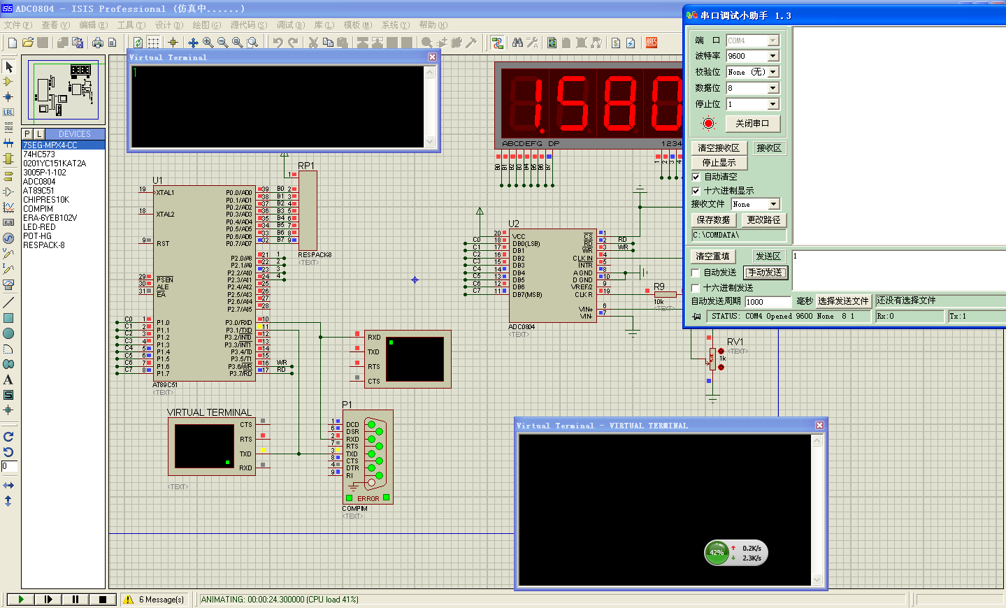Click the Redraw Display icon
This screenshot has height=608, width=1006.
[x=138, y=43]
